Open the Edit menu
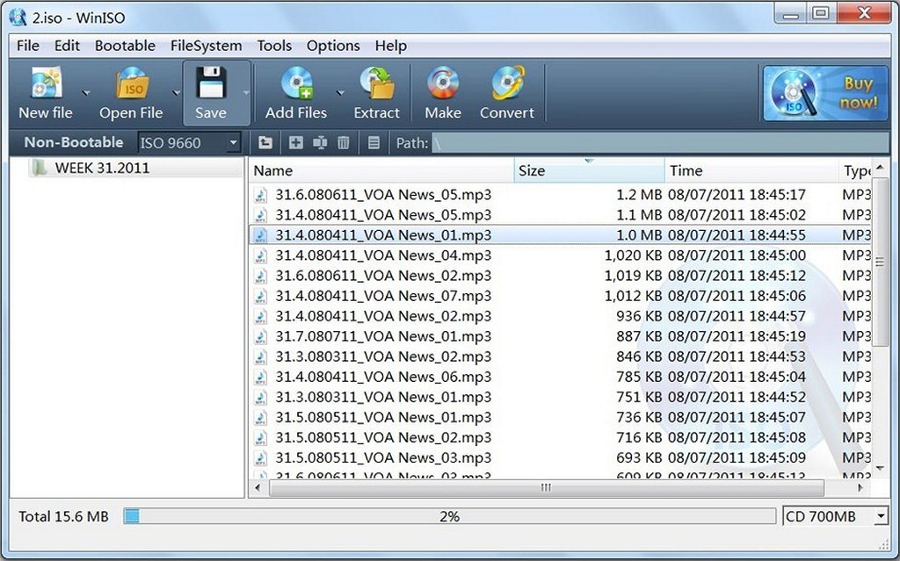Viewport: 900px width, 561px height. pyautogui.click(x=67, y=46)
